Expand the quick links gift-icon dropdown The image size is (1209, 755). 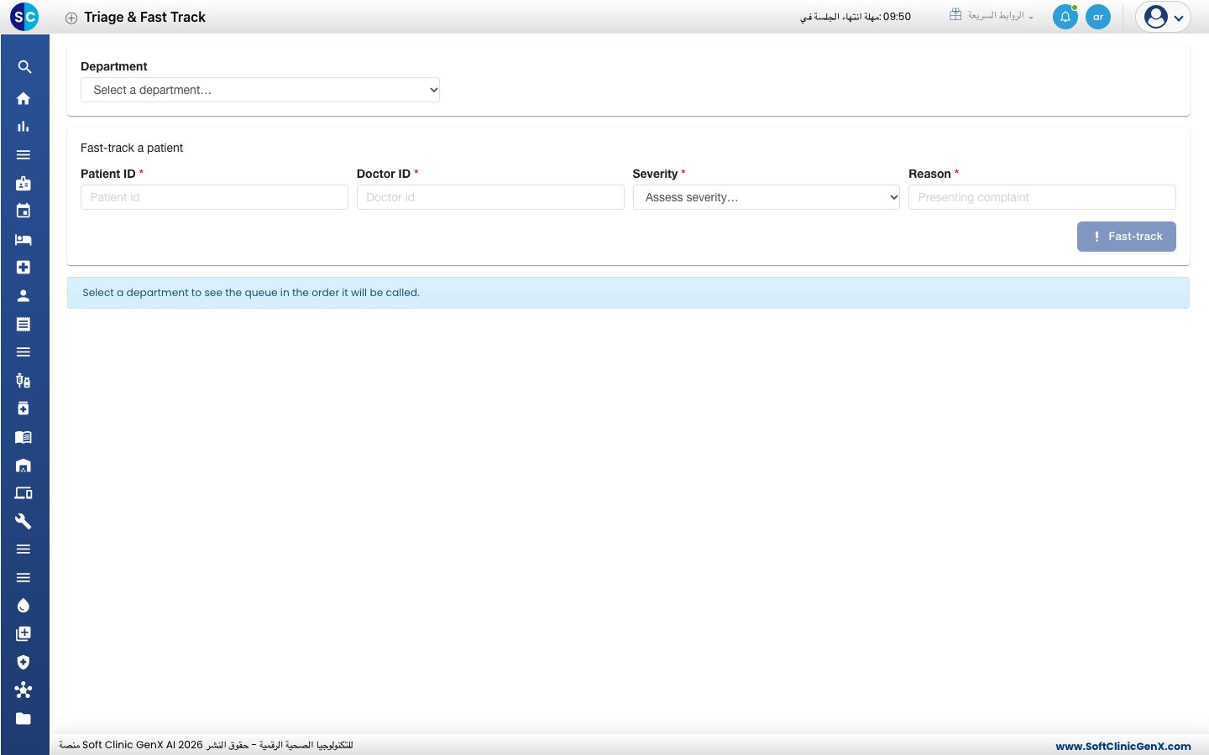click(992, 15)
